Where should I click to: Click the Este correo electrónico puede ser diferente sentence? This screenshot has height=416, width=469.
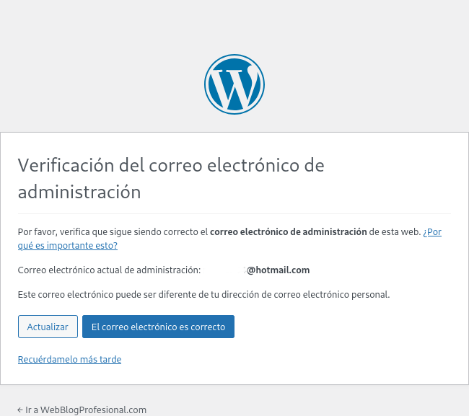pos(108,295)
